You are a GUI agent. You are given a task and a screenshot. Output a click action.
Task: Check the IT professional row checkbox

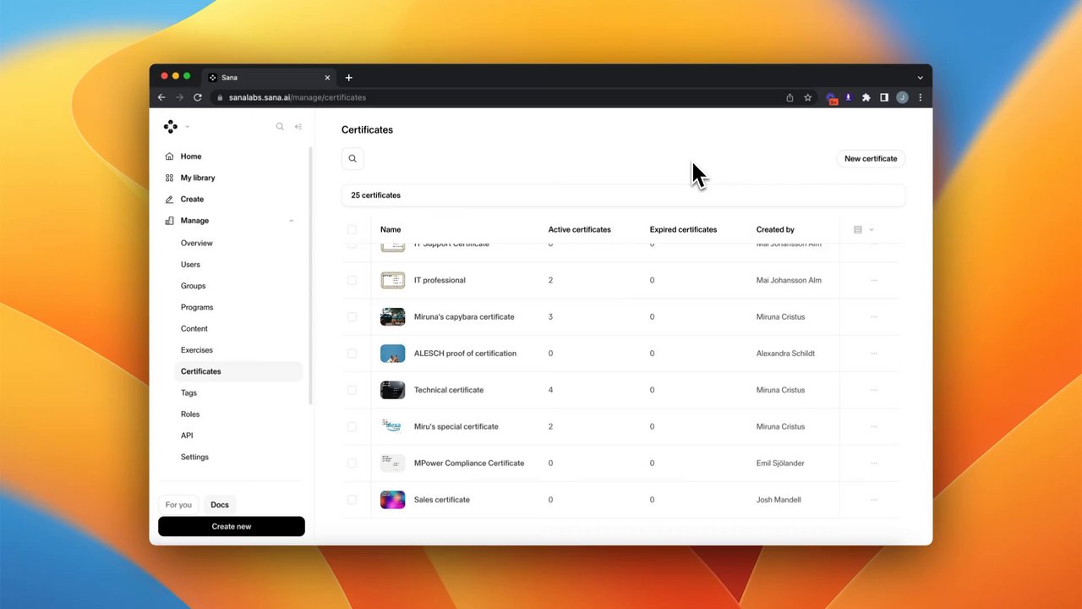coord(352,280)
